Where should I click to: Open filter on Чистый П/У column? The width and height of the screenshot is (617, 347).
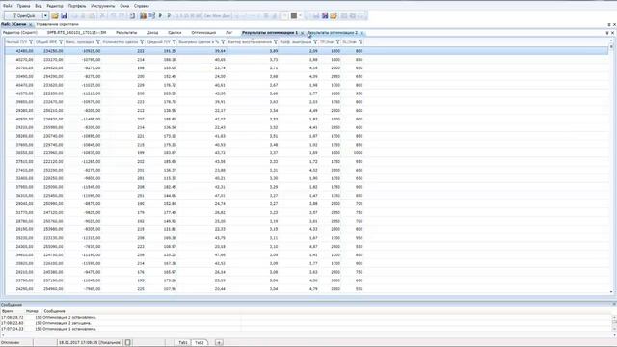31,42
